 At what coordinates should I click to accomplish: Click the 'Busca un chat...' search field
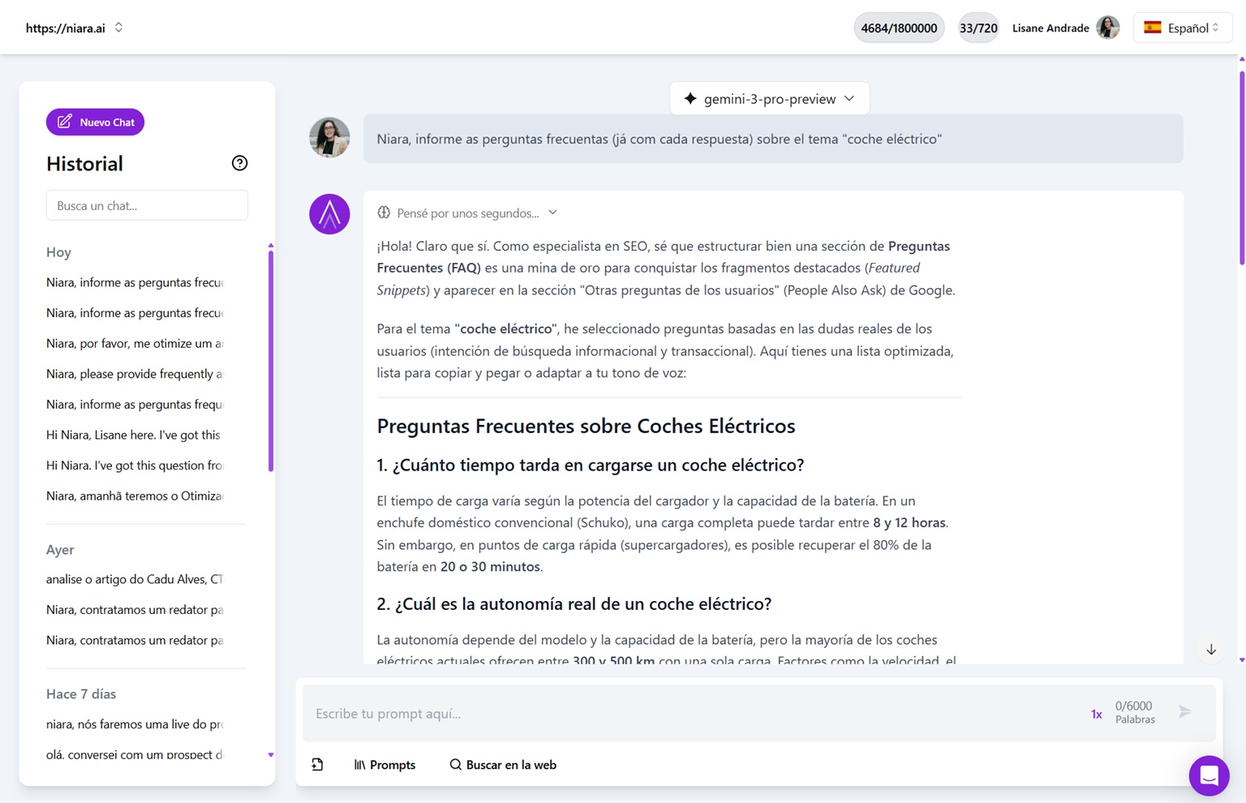[147, 205]
